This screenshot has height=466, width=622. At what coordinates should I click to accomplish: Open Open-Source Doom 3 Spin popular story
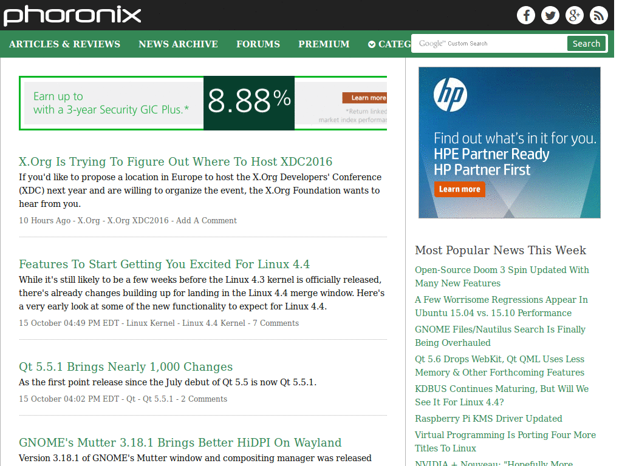(x=502, y=277)
